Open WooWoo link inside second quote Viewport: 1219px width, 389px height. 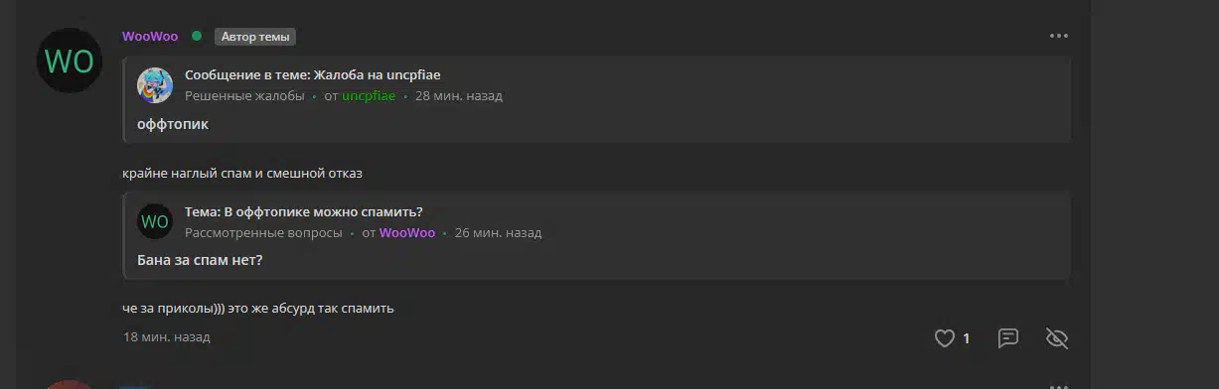pos(407,232)
